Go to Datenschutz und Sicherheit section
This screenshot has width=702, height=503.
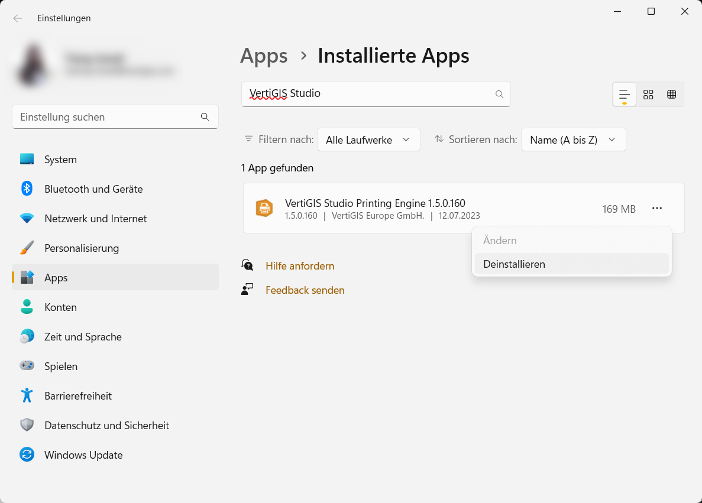pyautogui.click(x=106, y=425)
